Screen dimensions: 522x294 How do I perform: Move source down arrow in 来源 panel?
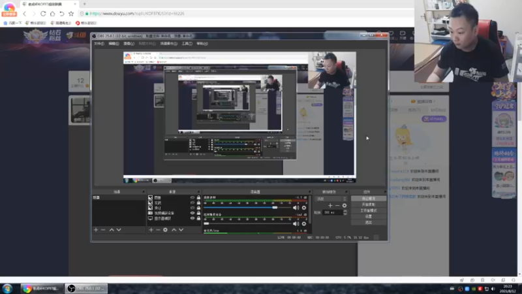coord(181,230)
